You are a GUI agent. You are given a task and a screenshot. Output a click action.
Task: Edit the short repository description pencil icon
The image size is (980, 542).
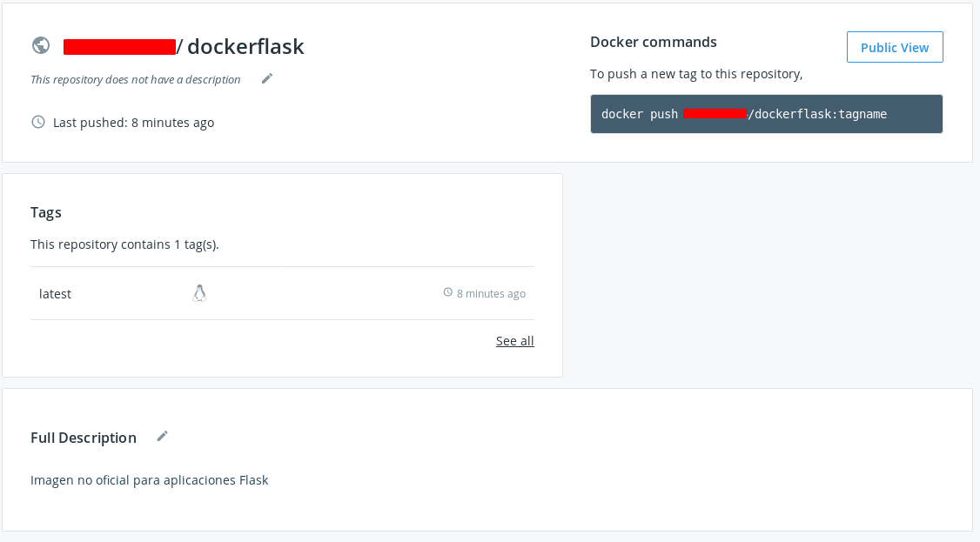coord(267,78)
